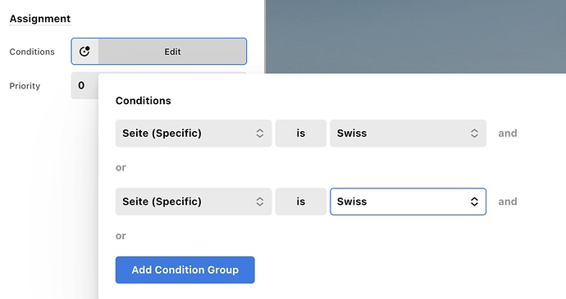Click "and" after the second condition

tap(508, 202)
